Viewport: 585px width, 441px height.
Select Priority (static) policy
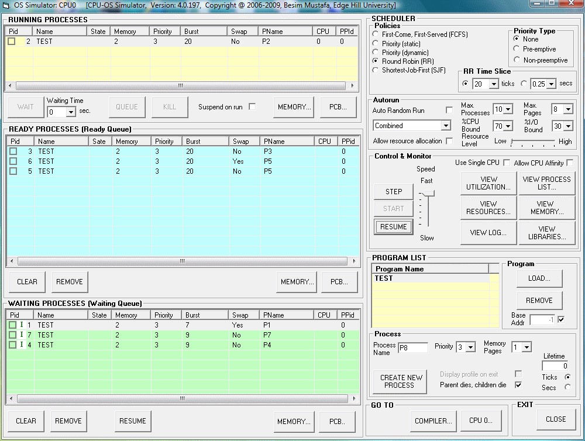point(376,43)
